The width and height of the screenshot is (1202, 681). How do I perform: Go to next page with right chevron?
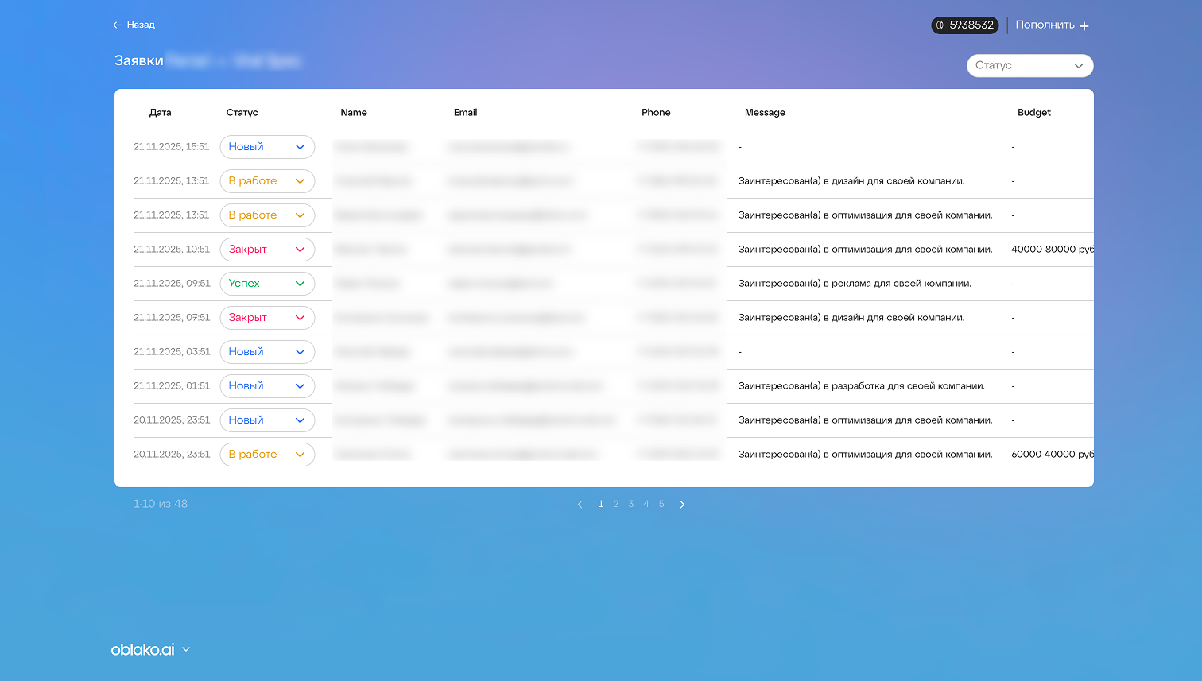point(682,505)
